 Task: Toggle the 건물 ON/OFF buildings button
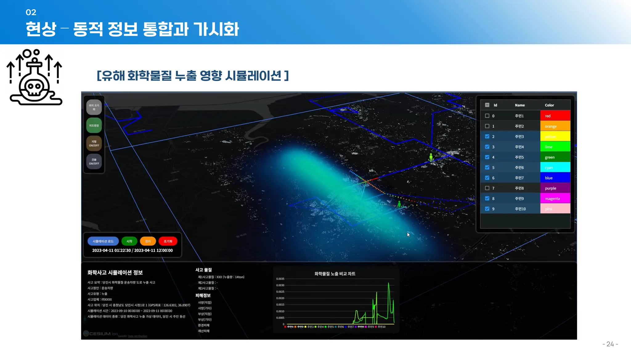tap(94, 161)
